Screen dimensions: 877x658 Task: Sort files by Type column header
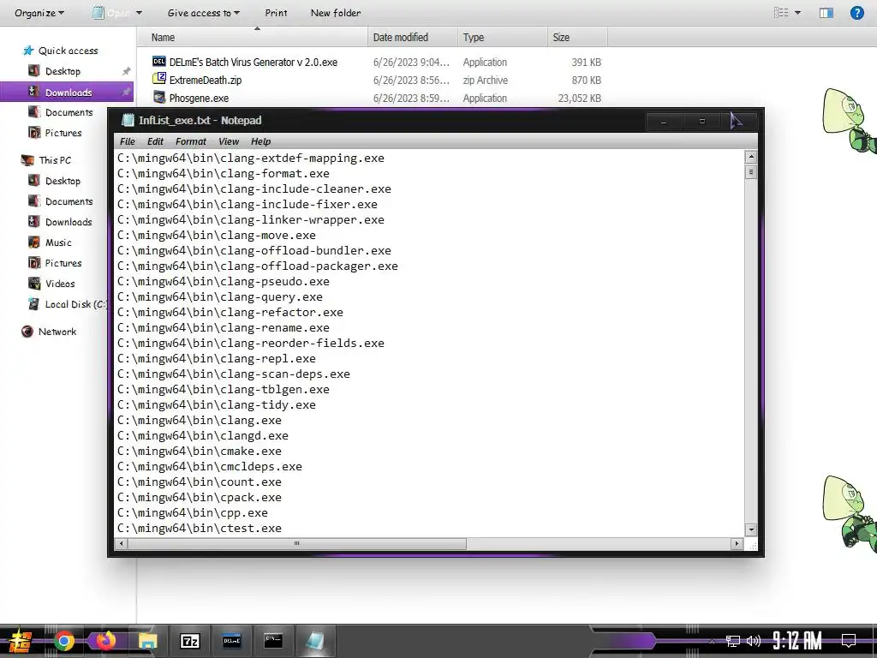(502, 38)
